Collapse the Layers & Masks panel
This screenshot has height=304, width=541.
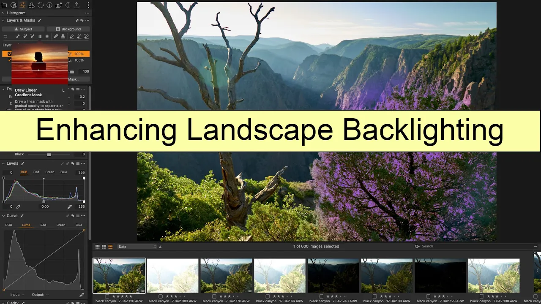click(x=3, y=20)
